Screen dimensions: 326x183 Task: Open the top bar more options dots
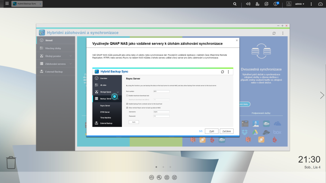tap(311, 4)
